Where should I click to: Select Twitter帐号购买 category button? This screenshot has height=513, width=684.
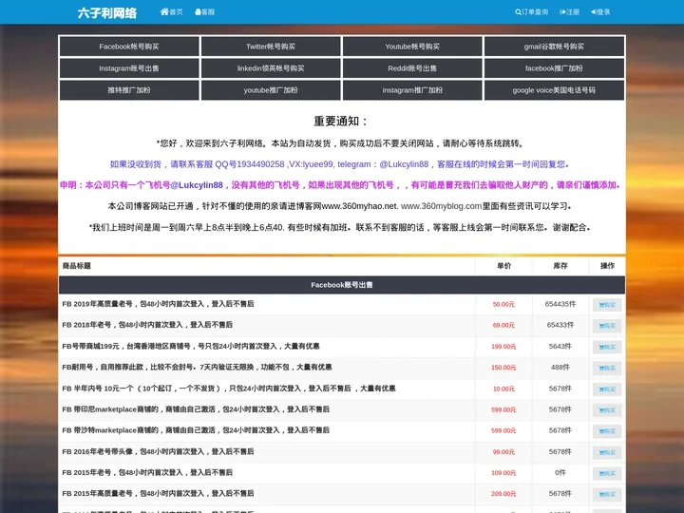[x=271, y=47]
